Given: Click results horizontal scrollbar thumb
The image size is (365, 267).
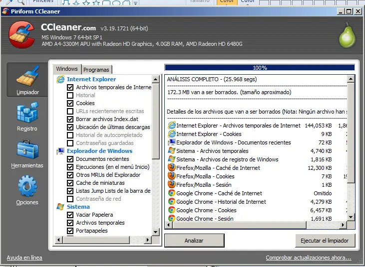Looking at the screenshot, I should 240,225.
